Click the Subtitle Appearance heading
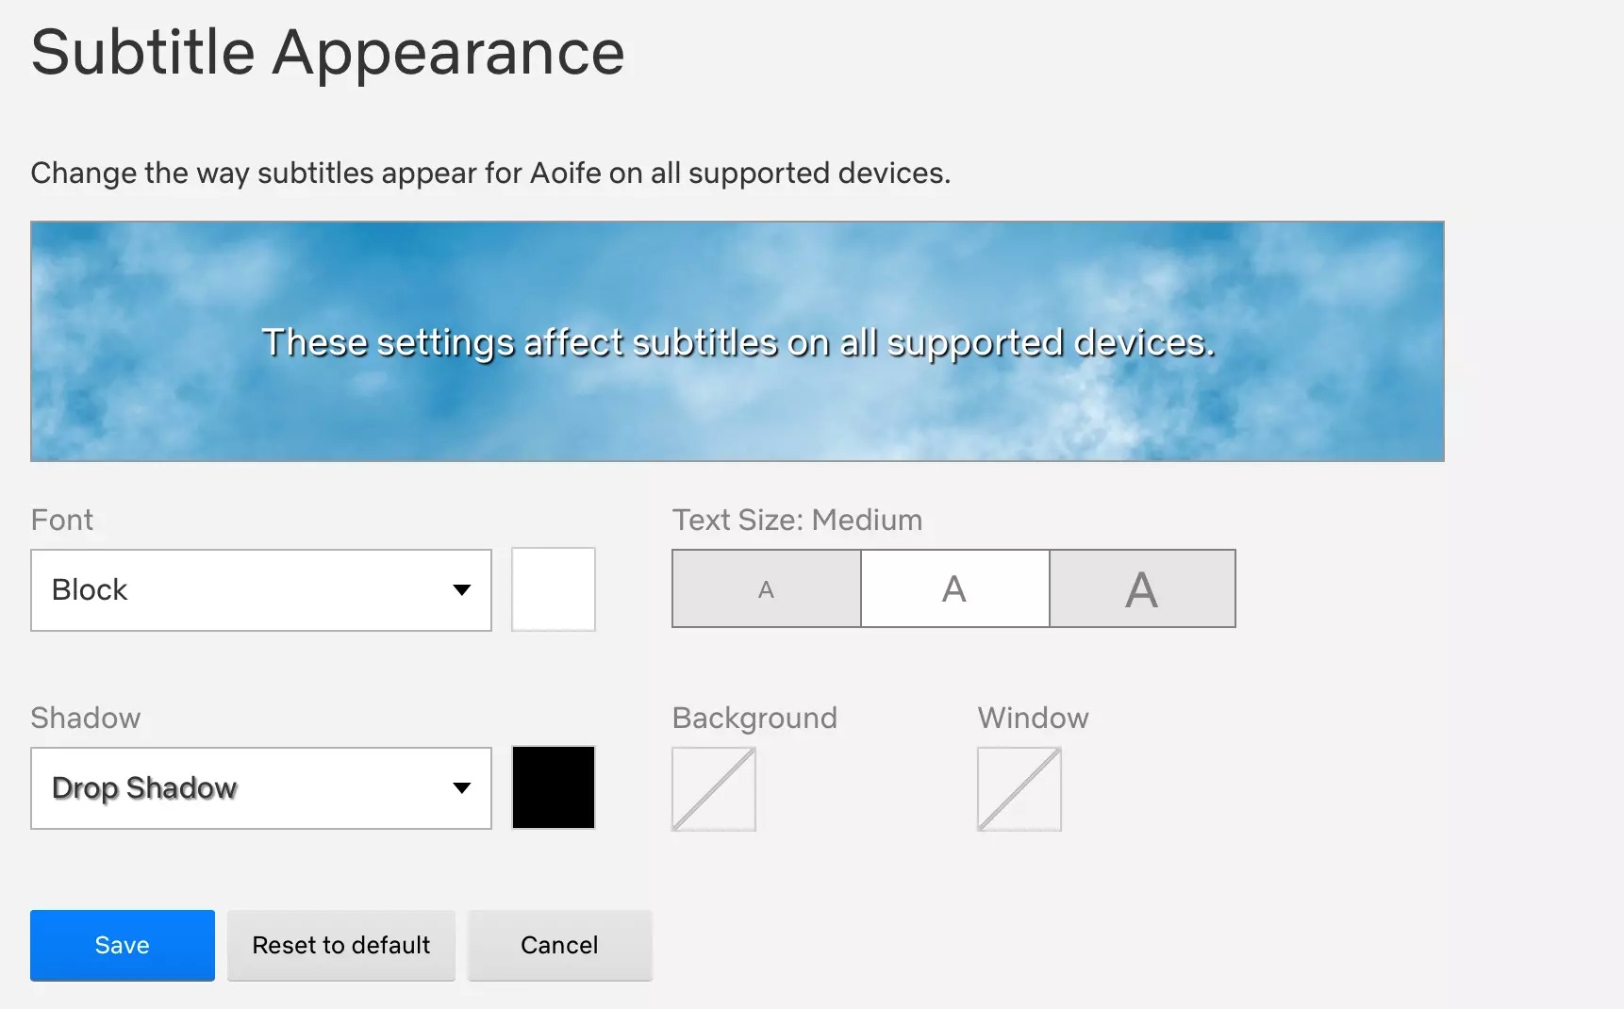1624x1009 pixels. point(327,52)
